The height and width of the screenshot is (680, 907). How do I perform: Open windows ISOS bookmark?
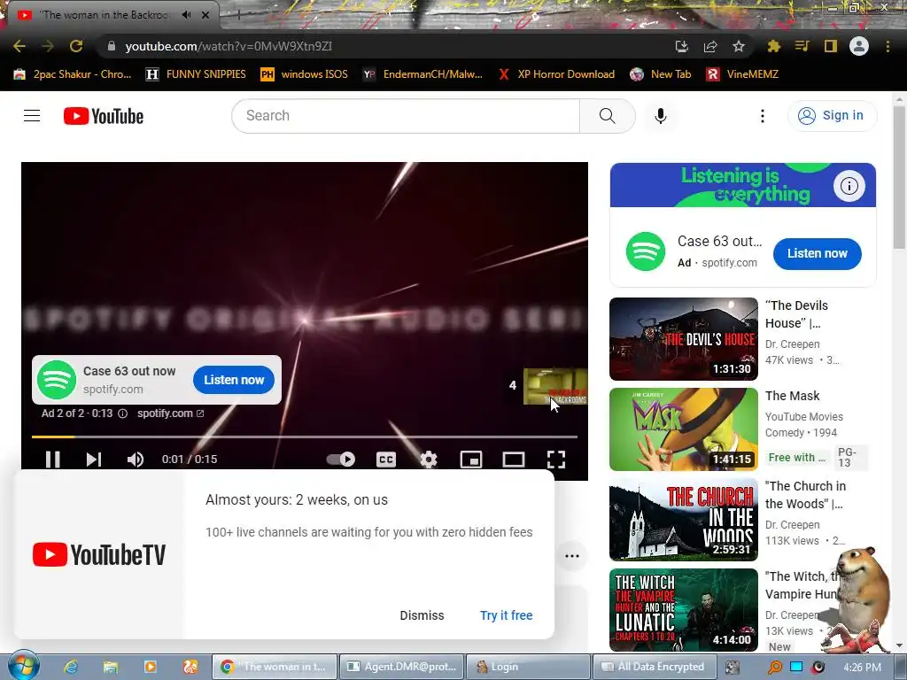pos(305,74)
